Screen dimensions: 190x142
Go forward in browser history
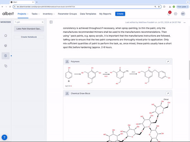6,7
